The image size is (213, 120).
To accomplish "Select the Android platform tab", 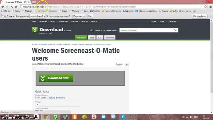I will pos(109,38).
